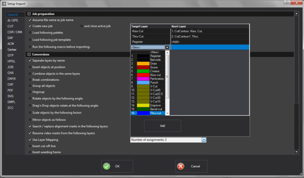
Task: Open the AI / EPS settings tab
Action: 13,20
